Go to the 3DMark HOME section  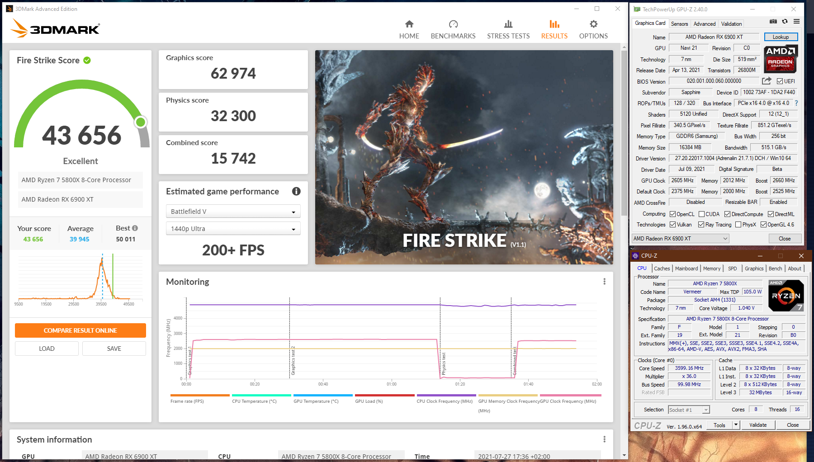click(409, 30)
